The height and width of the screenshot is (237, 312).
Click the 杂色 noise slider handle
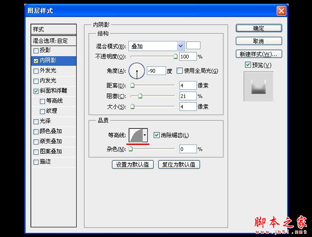tap(130, 149)
